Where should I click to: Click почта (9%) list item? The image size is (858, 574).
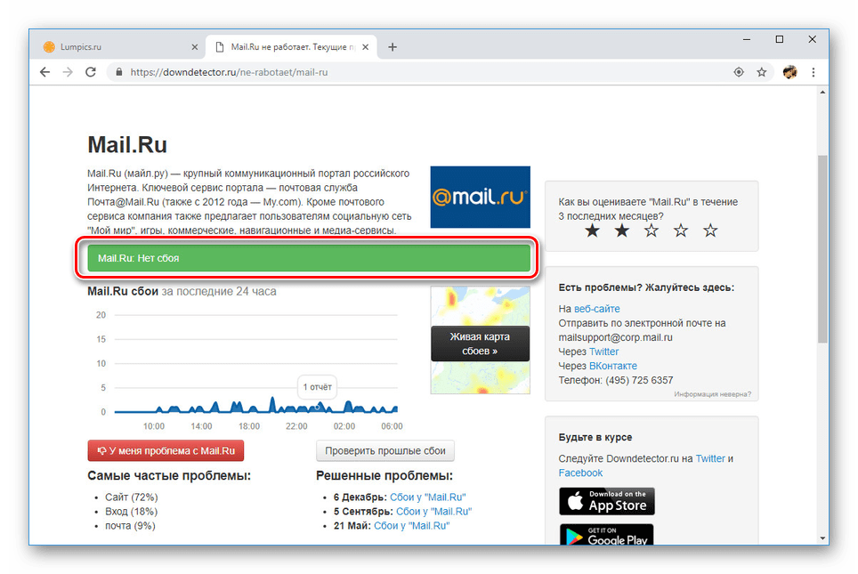tap(130, 525)
